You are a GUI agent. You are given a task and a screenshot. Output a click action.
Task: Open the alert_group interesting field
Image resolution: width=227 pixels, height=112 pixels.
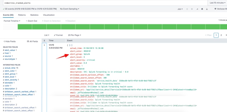pyautogui.click(x=10, y=74)
